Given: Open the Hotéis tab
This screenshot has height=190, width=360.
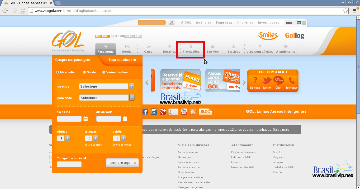Looking at the screenshot, I should (x=127, y=49).
